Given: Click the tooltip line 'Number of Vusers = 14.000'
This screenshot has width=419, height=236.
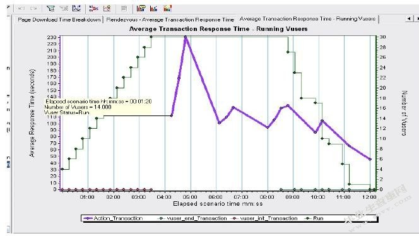Looking at the screenshot, I should pos(78,107).
